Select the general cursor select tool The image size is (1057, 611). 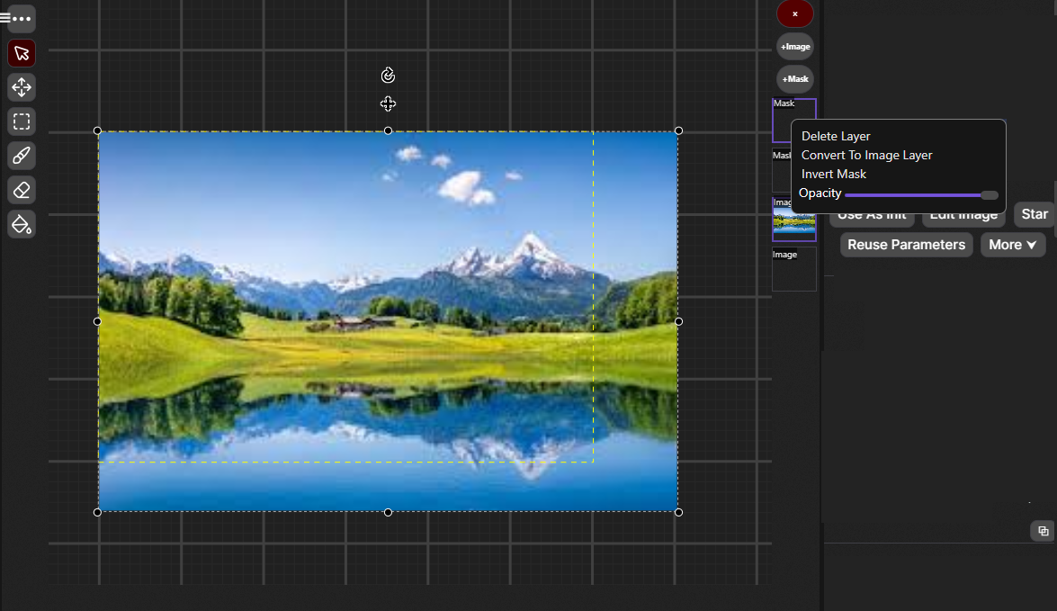(22, 52)
